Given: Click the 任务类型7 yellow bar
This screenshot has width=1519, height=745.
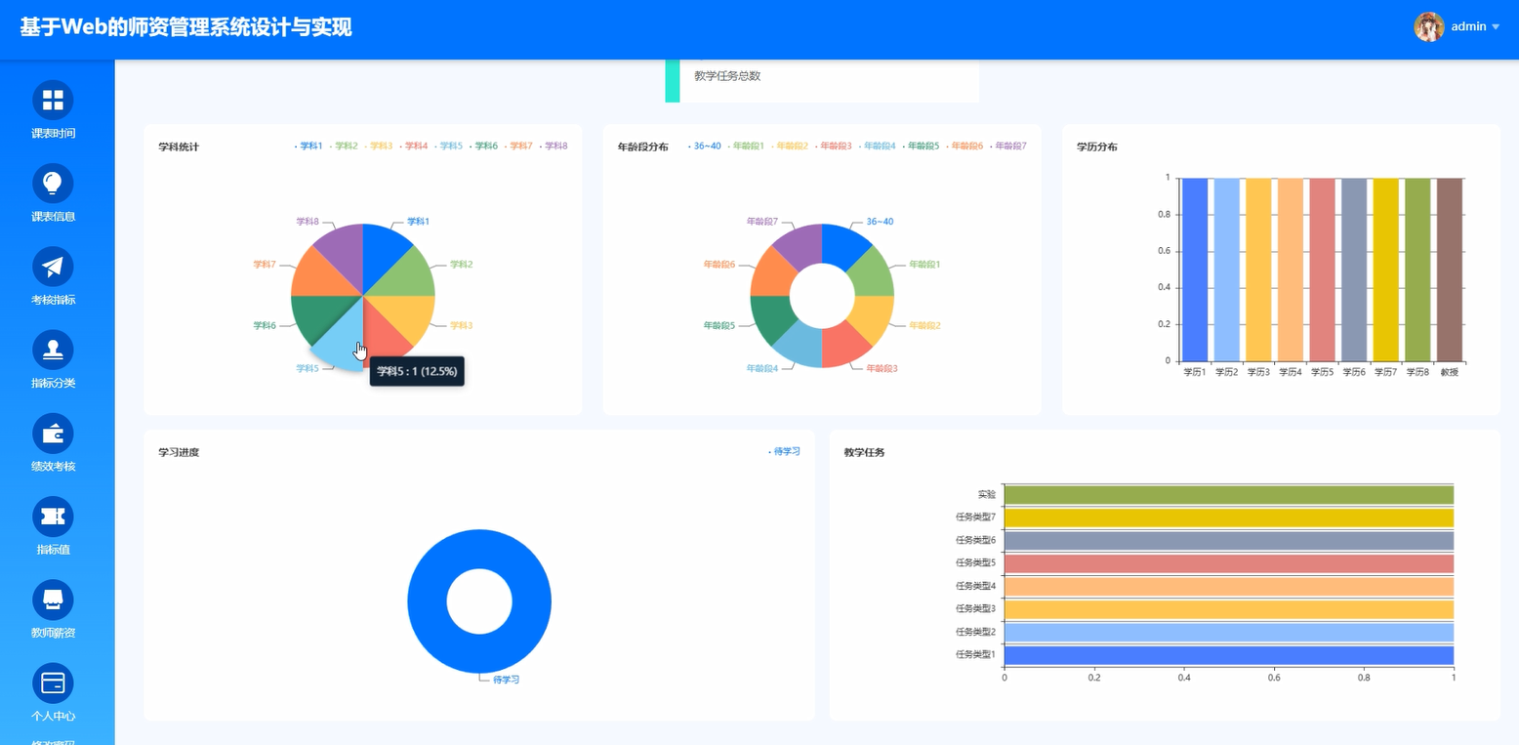Looking at the screenshot, I should 1229,517.
